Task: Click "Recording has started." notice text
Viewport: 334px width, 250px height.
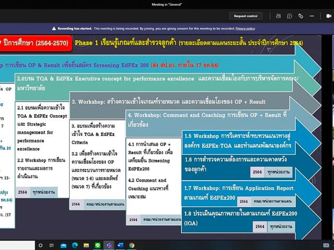Action: [75, 29]
